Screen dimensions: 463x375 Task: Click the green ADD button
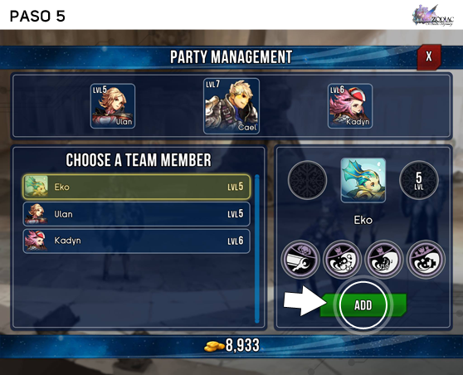pos(363,305)
